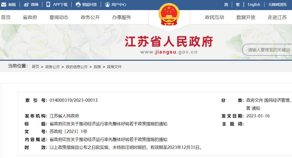Click the APP下载 phone icon
Screen dimensions: 292x158
pyautogui.click(x=48, y=4)
